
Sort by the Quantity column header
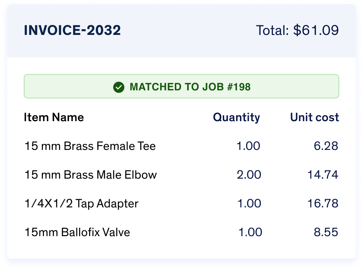click(x=237, y=118)
